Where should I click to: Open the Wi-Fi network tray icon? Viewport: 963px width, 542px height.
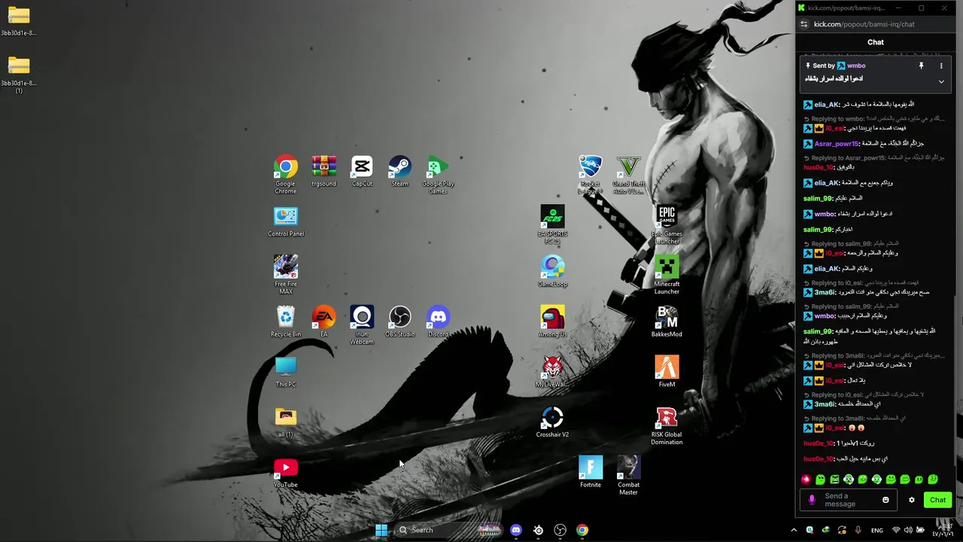(895, 530)
